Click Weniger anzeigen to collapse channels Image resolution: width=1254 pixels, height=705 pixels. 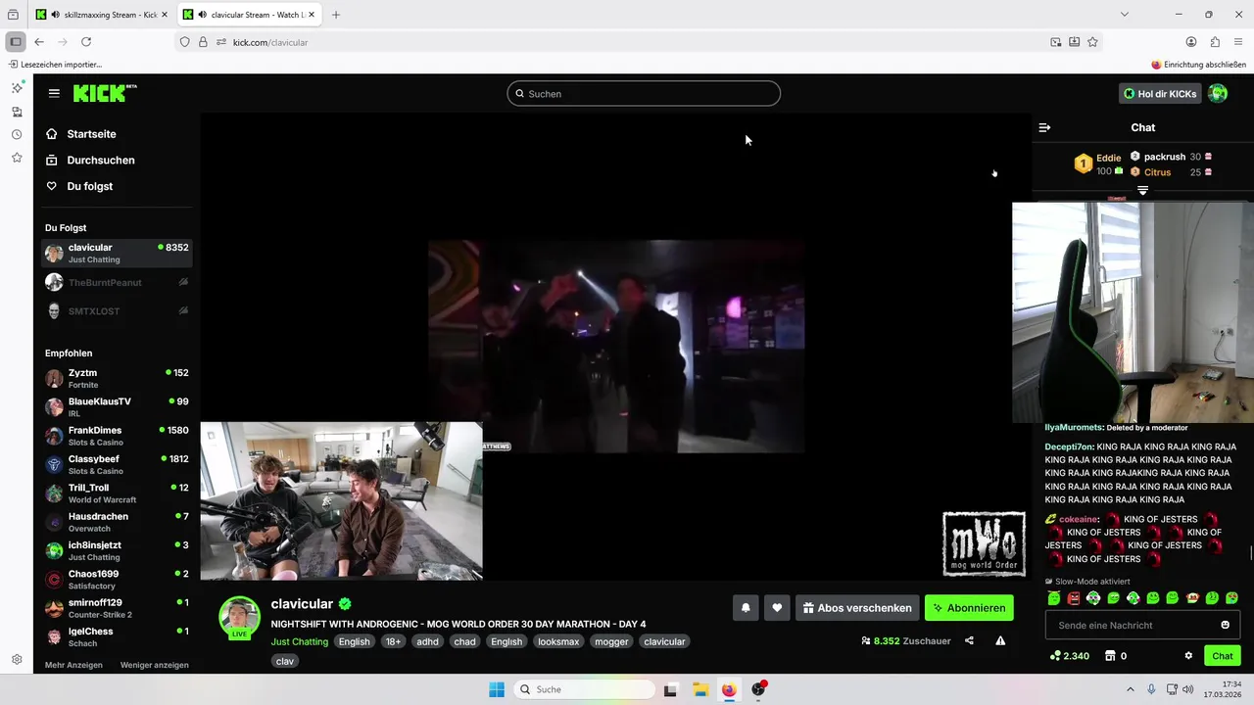click(x=155, y=665)
